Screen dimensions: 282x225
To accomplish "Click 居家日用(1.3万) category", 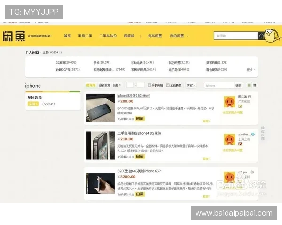I will 217,63.
